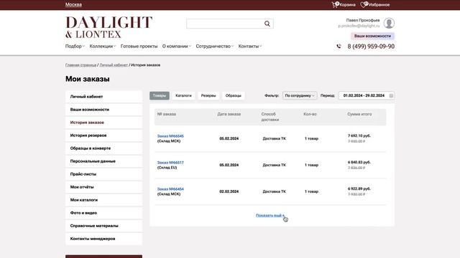Click date 02.02.2024 in orders table
This screenshot has width=460, height=258.
coord(229,191)
